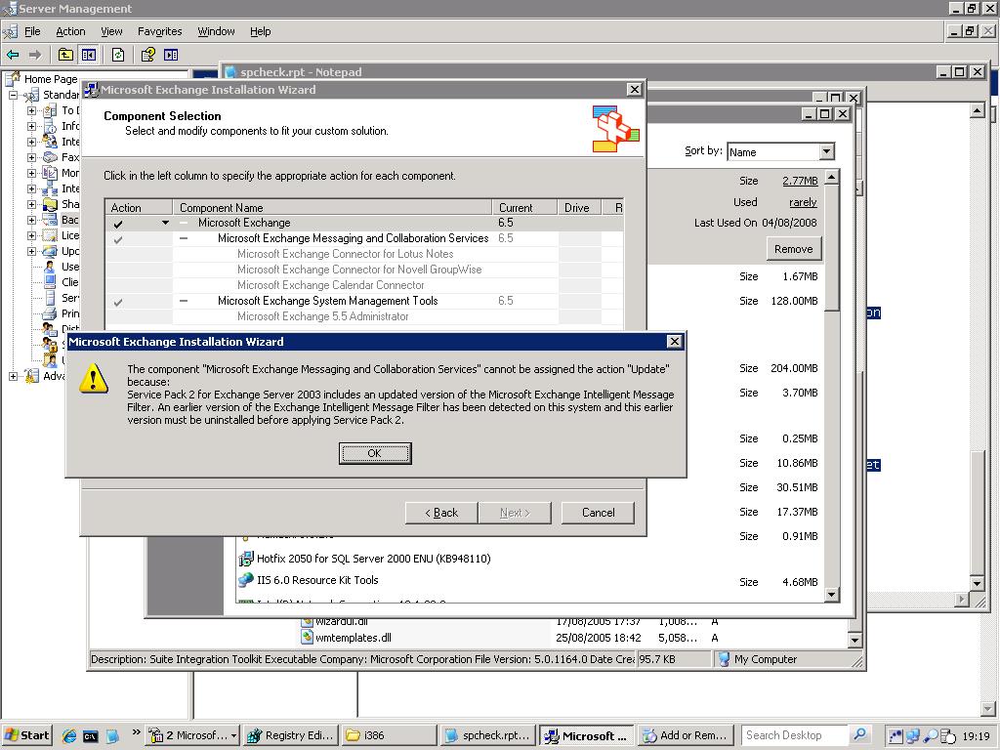1000x750 pixels.
Task: Click the Client Computers tree icon
Action: point(50,282)
